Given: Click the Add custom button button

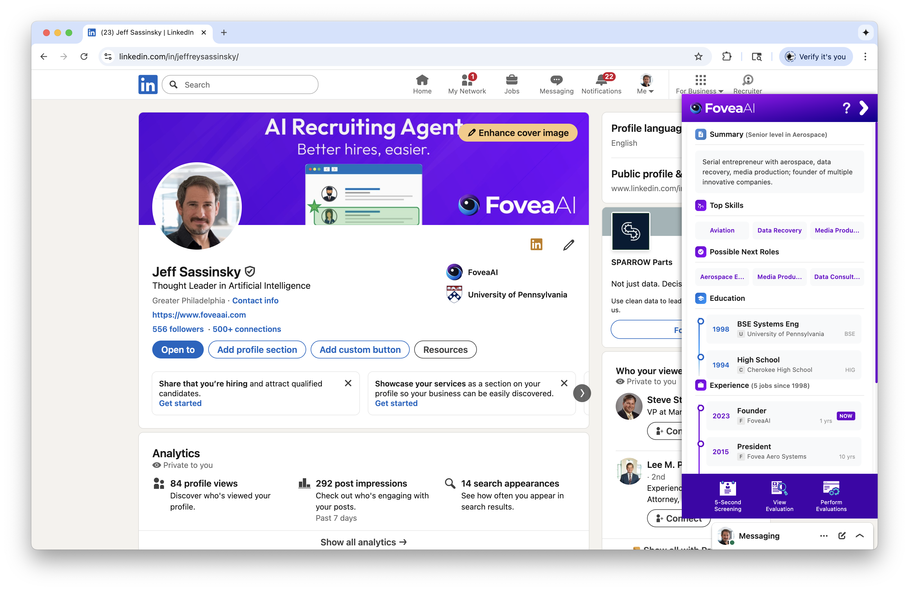Looking at the screenshot, I should click(x=360, y=350).
